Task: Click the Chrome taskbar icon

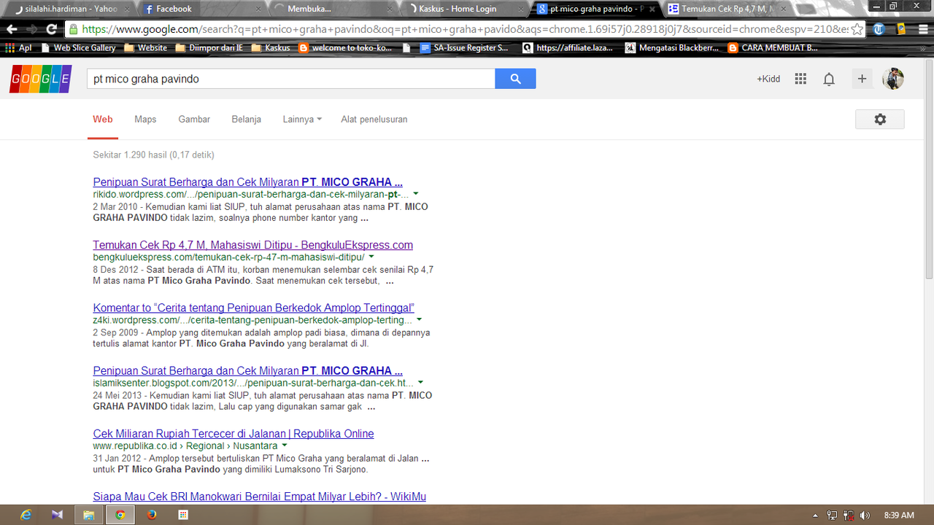Action: tap(120, 515)
